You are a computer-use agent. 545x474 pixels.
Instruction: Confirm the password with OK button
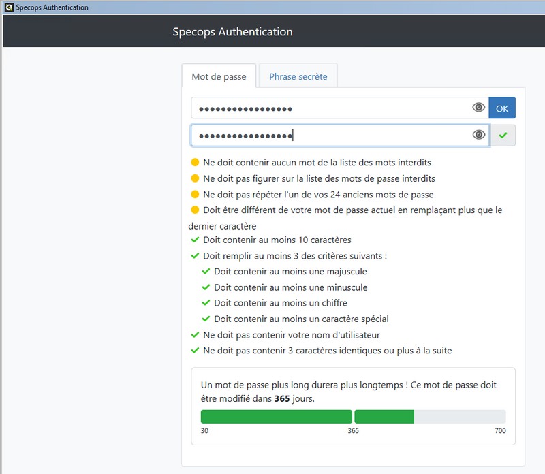[502, 108]
